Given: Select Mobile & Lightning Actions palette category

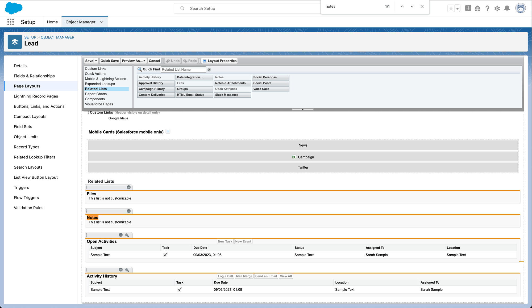Looking at the screenshot, I should click(105, 79).
